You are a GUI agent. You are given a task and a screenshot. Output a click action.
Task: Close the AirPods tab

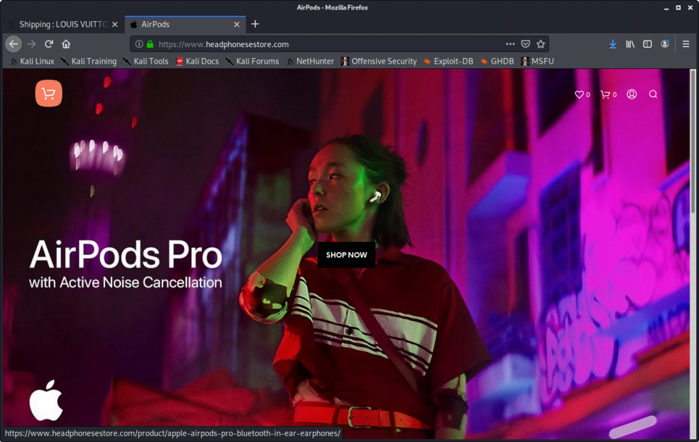[237, 25]
